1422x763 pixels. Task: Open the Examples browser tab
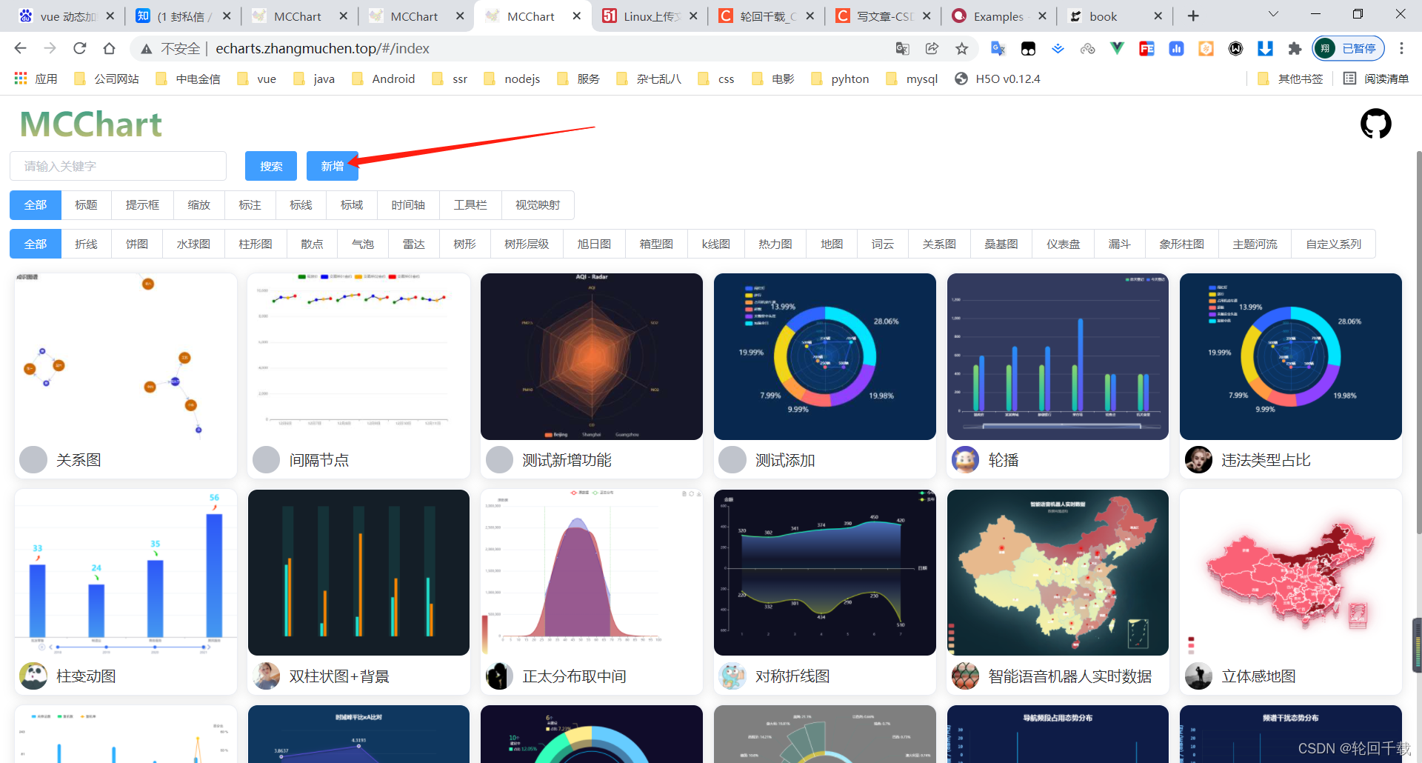pos(998,16)
